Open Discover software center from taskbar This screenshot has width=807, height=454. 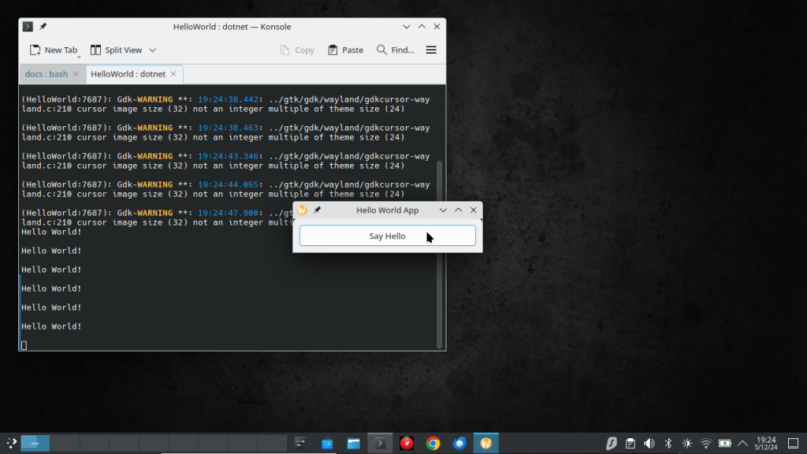coord(326,443)
